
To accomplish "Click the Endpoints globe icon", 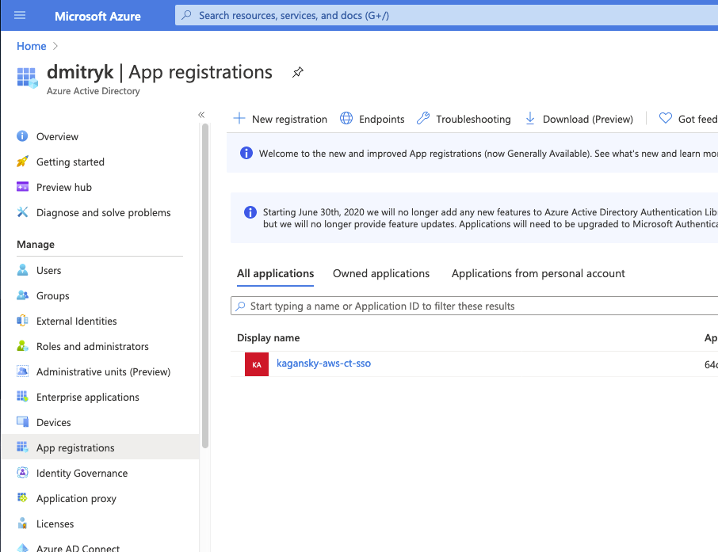I will (346, 119).
